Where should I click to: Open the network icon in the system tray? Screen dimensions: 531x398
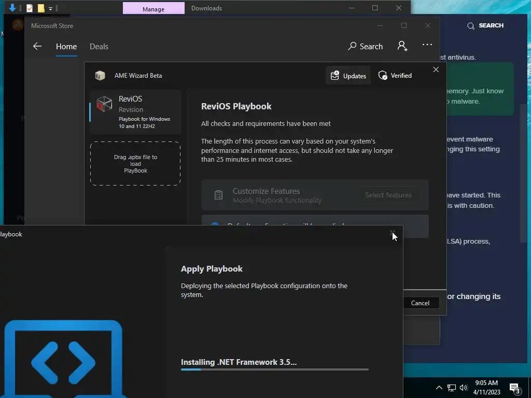[x=452, y=388]
